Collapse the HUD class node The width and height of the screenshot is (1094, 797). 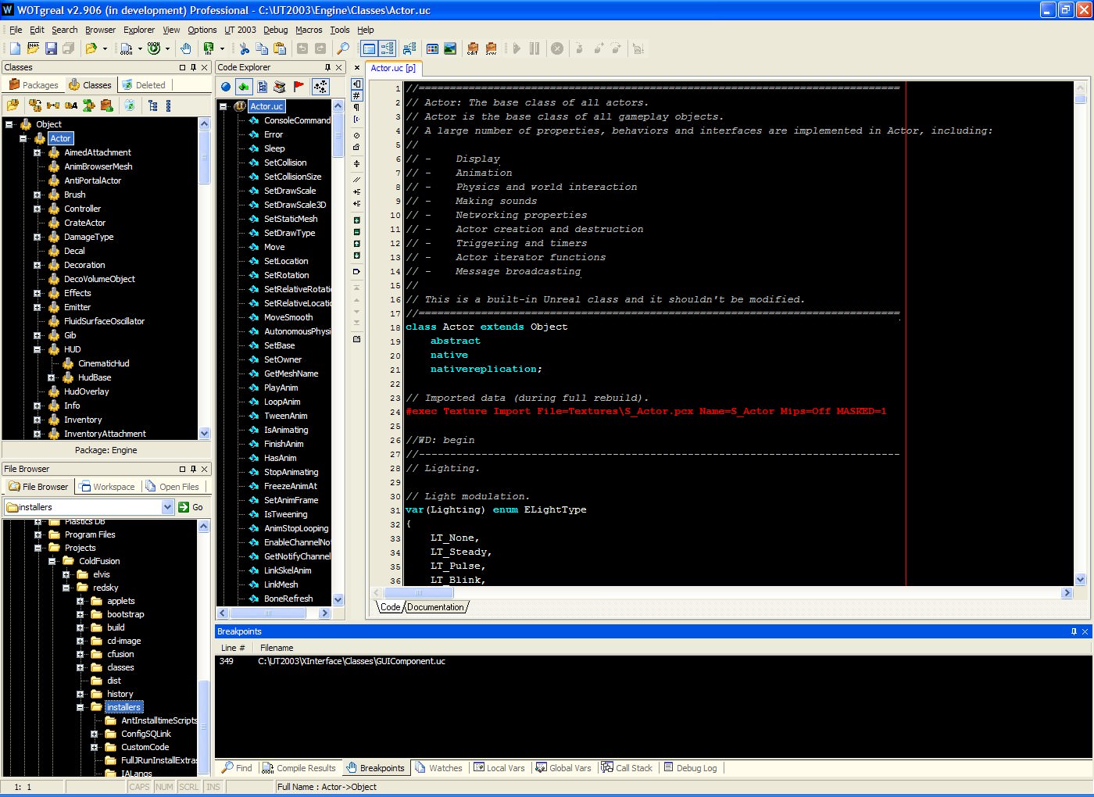pos(37,349)
